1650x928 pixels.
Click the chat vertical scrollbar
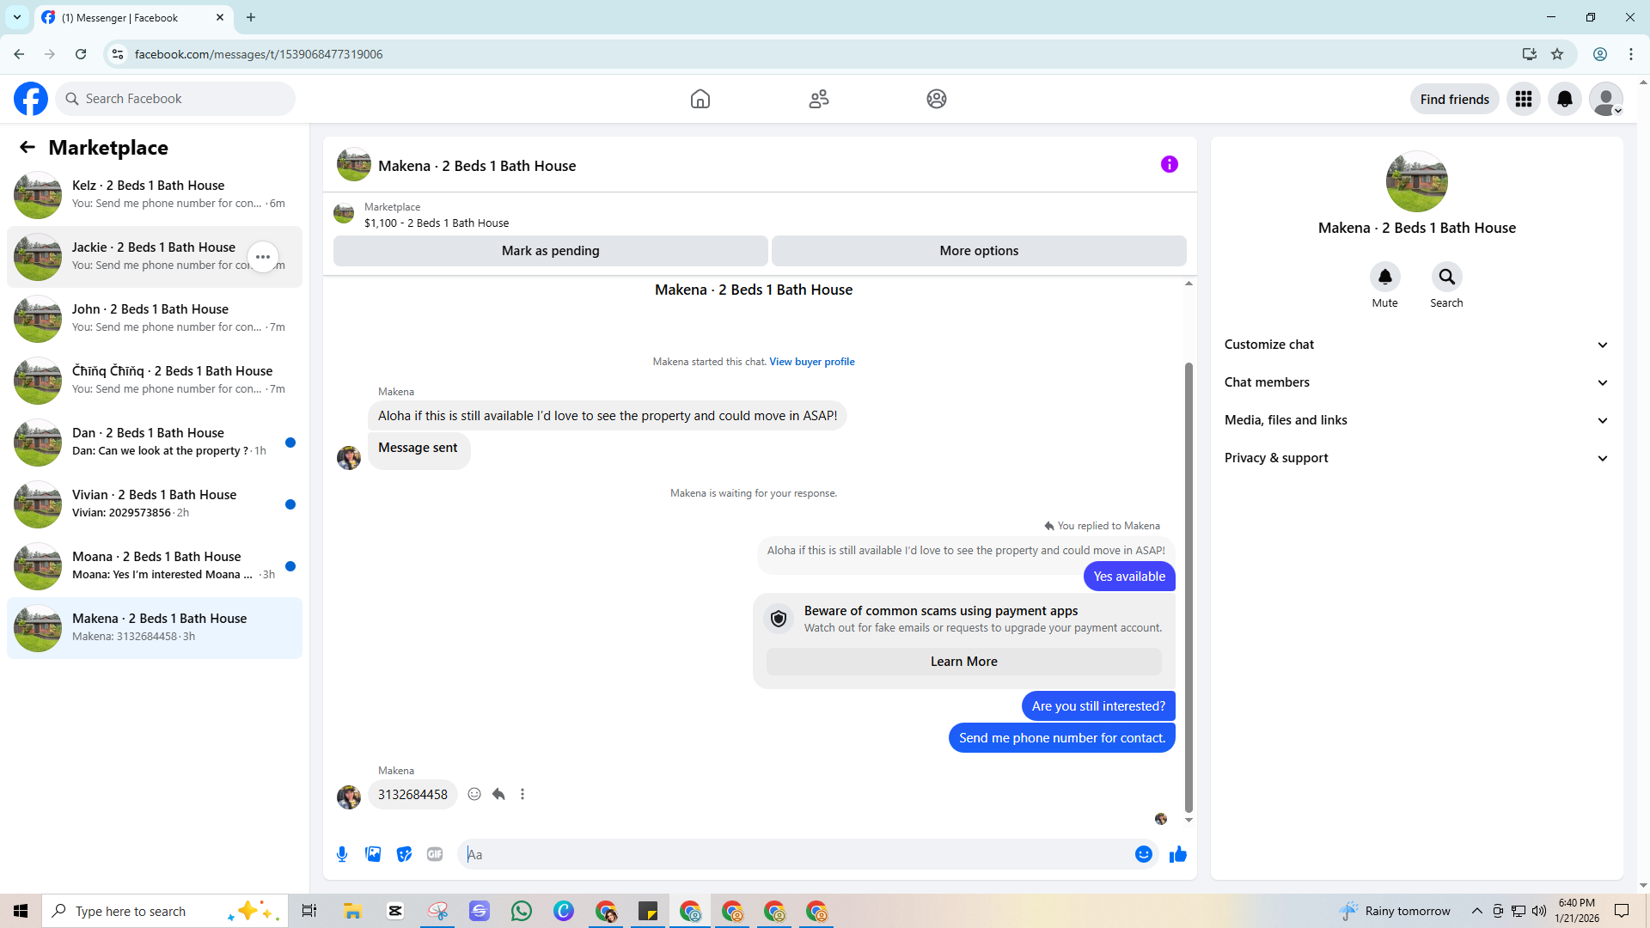pos(1189,584)
